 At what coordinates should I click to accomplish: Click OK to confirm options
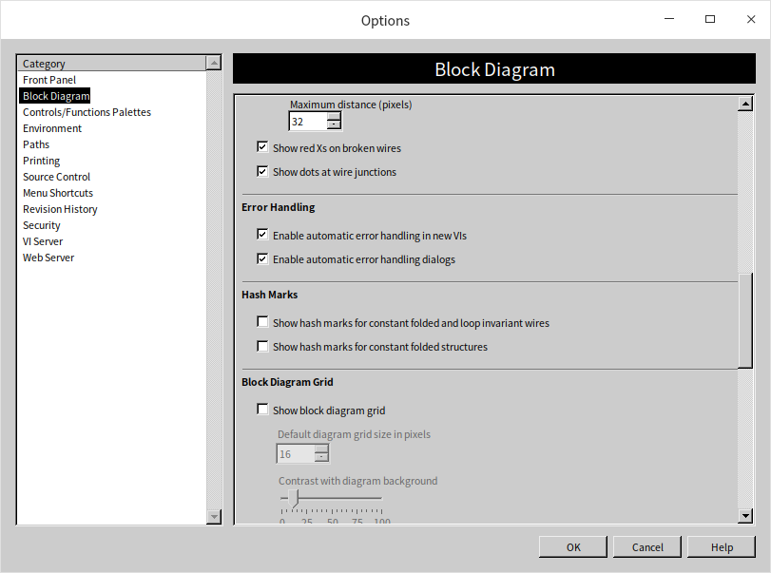pos(572,547)
